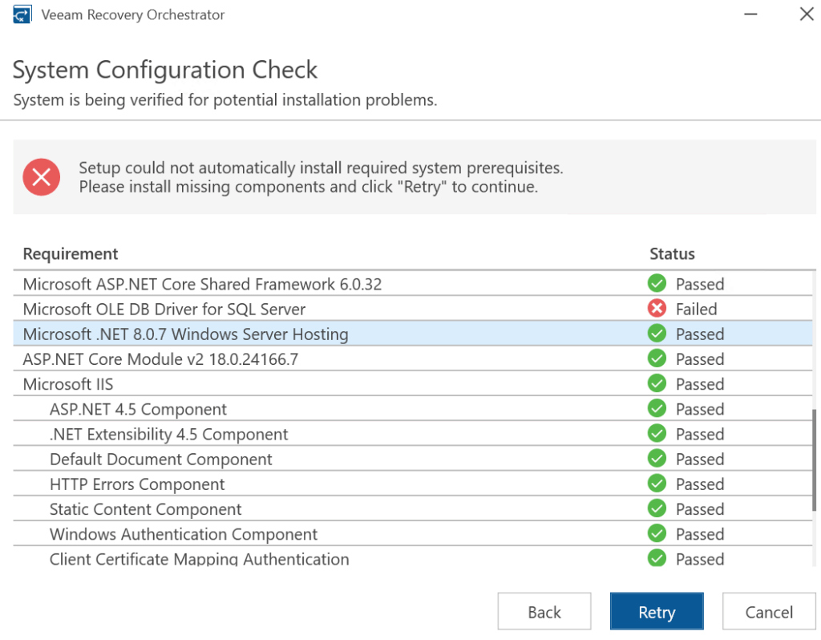821x640 pixels.
Task: Select the ASP.NET Core Module v2 18.0.24166.7 row
Action: (x=413, y=358)
